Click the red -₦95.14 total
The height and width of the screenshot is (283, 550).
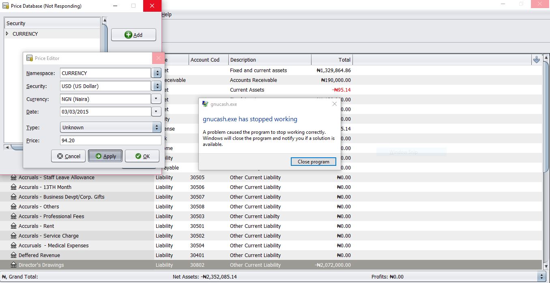click(342, 90)
